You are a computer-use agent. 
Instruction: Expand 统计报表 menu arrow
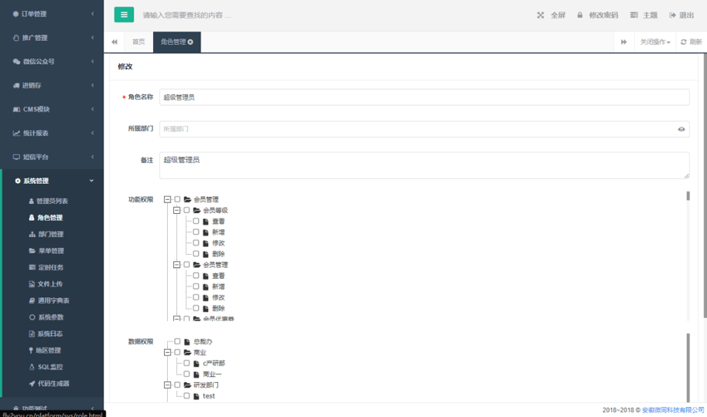tap(92, 133)
